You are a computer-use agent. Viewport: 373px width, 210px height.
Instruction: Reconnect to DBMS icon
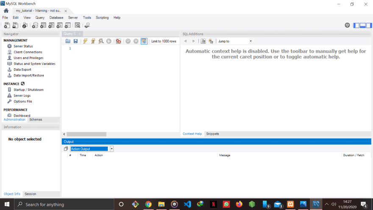click(87, 25)
